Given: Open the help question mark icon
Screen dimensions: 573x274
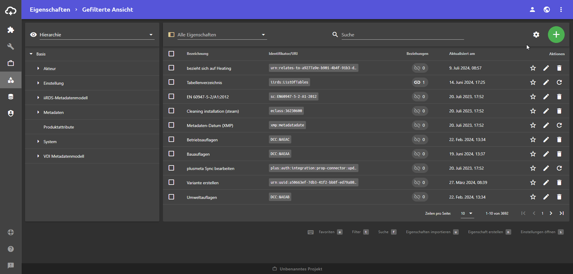Looking at the screenshot, I should pyautogui.click(x=11, y=249).
